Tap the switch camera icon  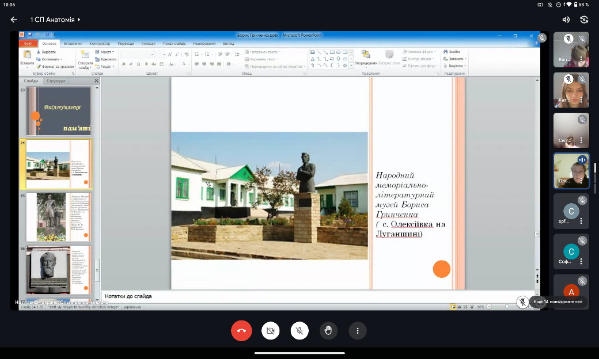pos(585,20)
